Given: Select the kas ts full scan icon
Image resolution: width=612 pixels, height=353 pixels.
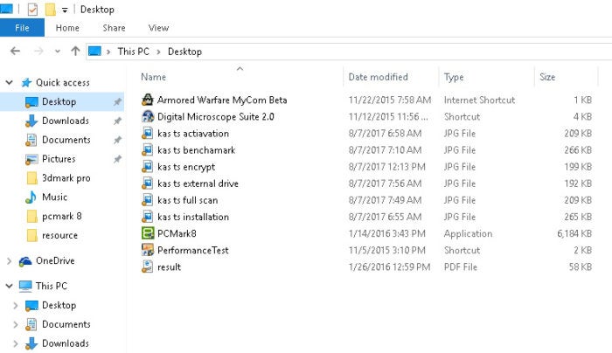Looking at the screenshot, I should point(148,200).
